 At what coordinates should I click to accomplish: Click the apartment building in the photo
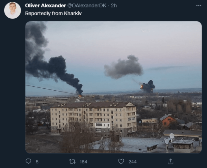pos(93,119)
